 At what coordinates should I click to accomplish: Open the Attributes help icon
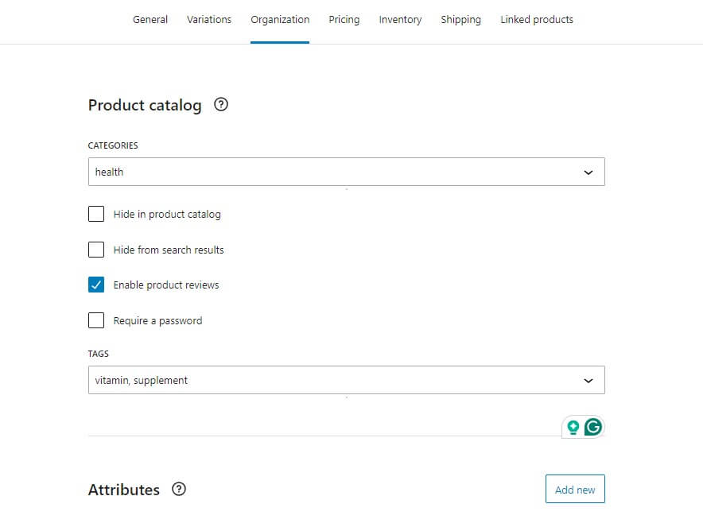pos(179,489)
